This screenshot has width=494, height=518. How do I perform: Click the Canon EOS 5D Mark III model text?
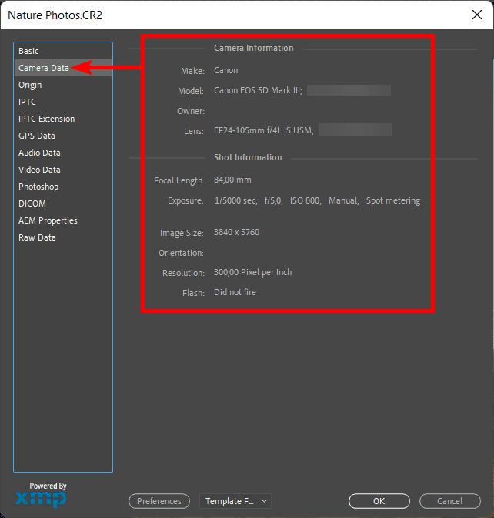coord(258,91)
